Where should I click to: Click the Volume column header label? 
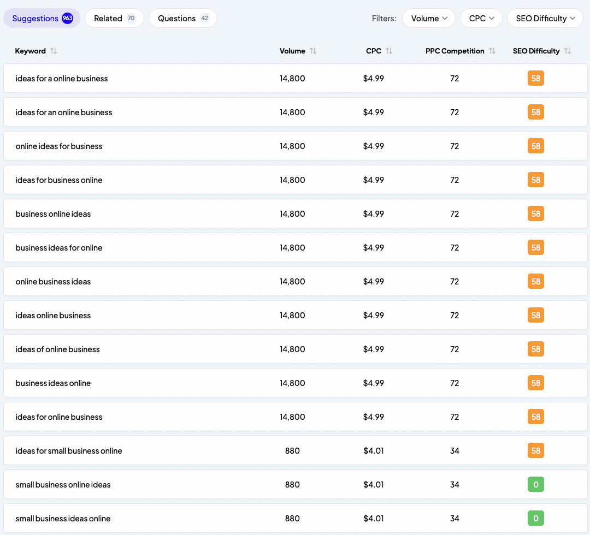pyautogui.click(x=292, y=51)
